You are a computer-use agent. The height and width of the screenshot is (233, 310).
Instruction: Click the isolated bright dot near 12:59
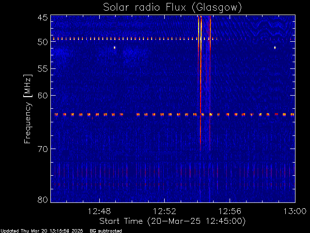tap(275, 48)
